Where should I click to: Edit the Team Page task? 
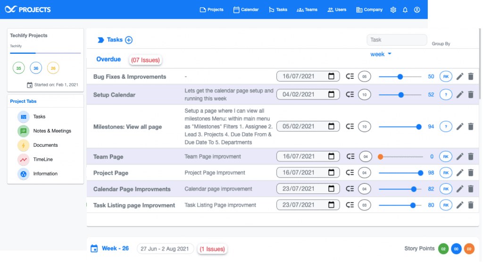(459, 157)
